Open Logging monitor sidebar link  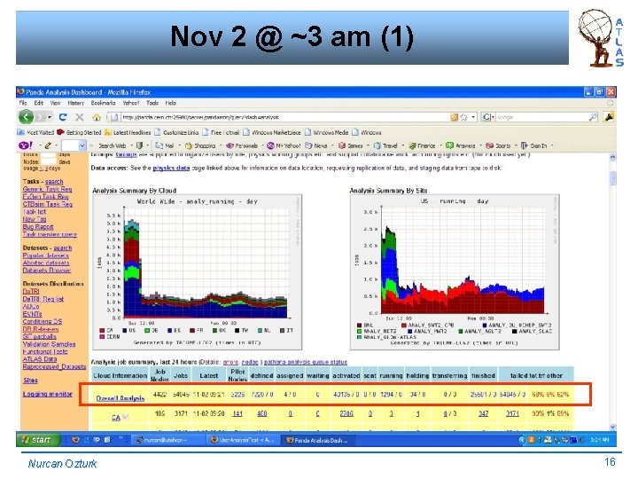47,394
